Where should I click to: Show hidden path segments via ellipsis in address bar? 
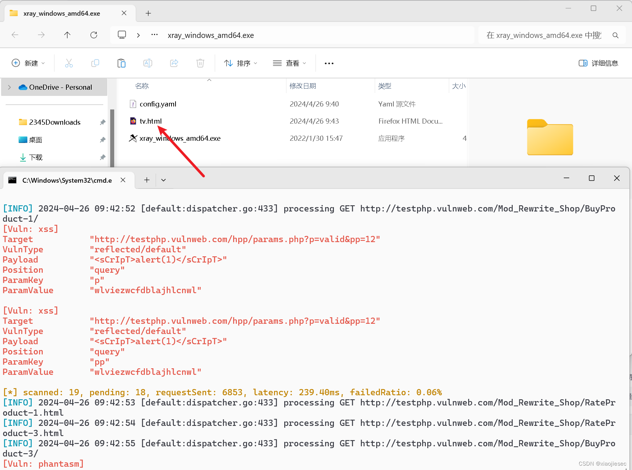pos(155,35)
